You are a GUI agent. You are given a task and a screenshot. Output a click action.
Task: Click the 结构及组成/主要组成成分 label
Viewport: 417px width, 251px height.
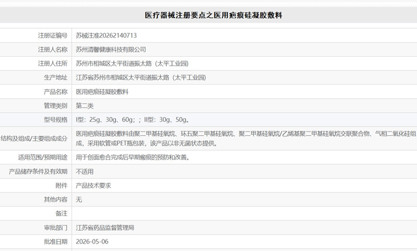(x=34, y=138)
